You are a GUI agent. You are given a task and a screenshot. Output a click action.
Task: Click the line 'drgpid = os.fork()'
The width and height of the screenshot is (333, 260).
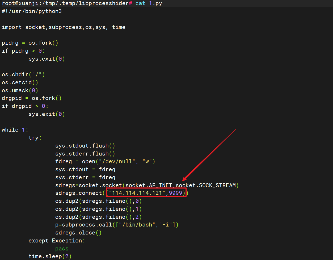(x=32, y=98)
